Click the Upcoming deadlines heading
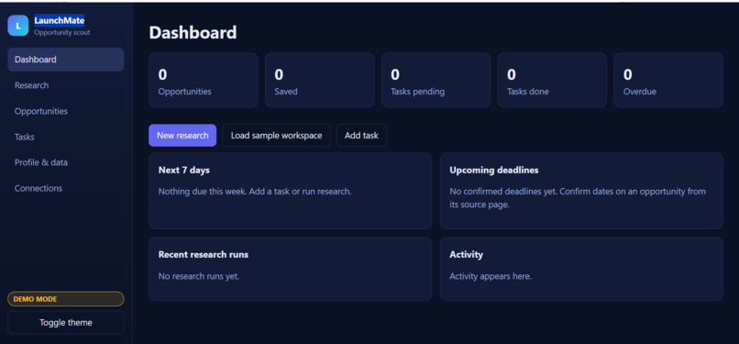 pos(494,170)
